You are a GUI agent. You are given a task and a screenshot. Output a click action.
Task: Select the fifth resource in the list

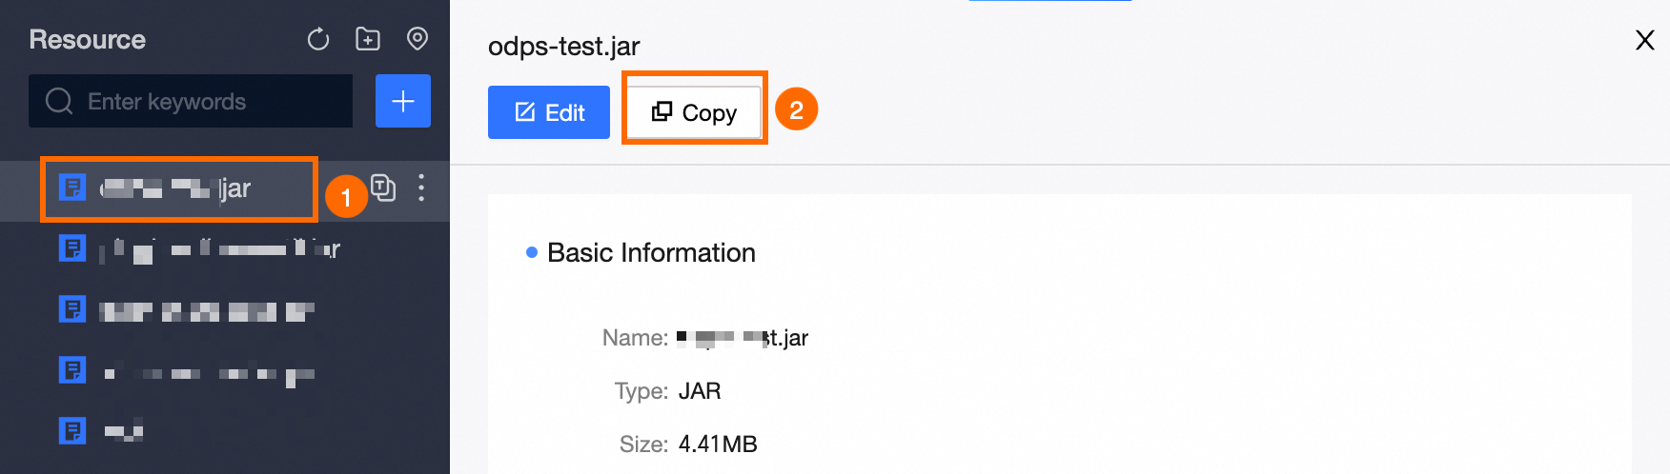[124, 431]
